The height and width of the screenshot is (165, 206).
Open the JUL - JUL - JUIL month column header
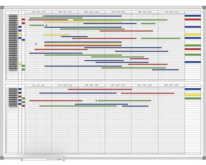tap(38, 85)
